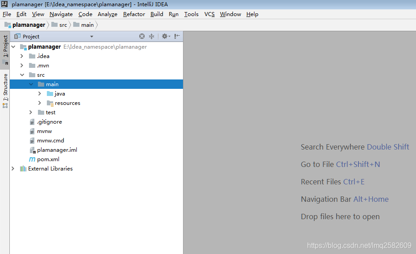Expand the .idea folder arrow
Screen dimensions: 416x254
click(22, 56)
